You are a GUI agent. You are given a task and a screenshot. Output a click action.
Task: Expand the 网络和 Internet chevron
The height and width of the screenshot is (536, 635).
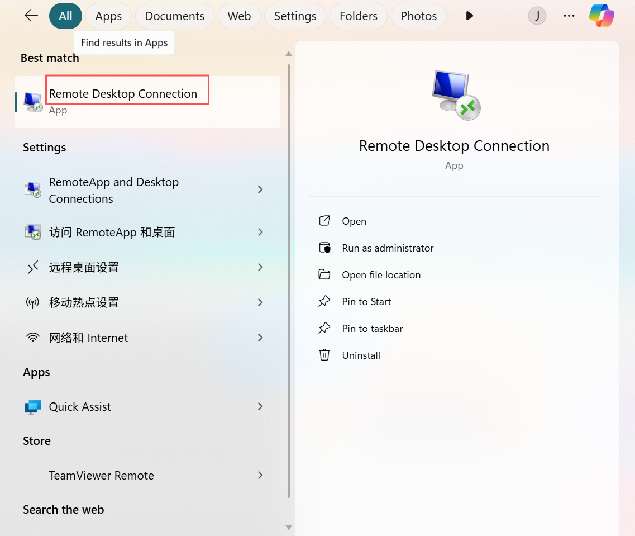click(x=260, y=338)
